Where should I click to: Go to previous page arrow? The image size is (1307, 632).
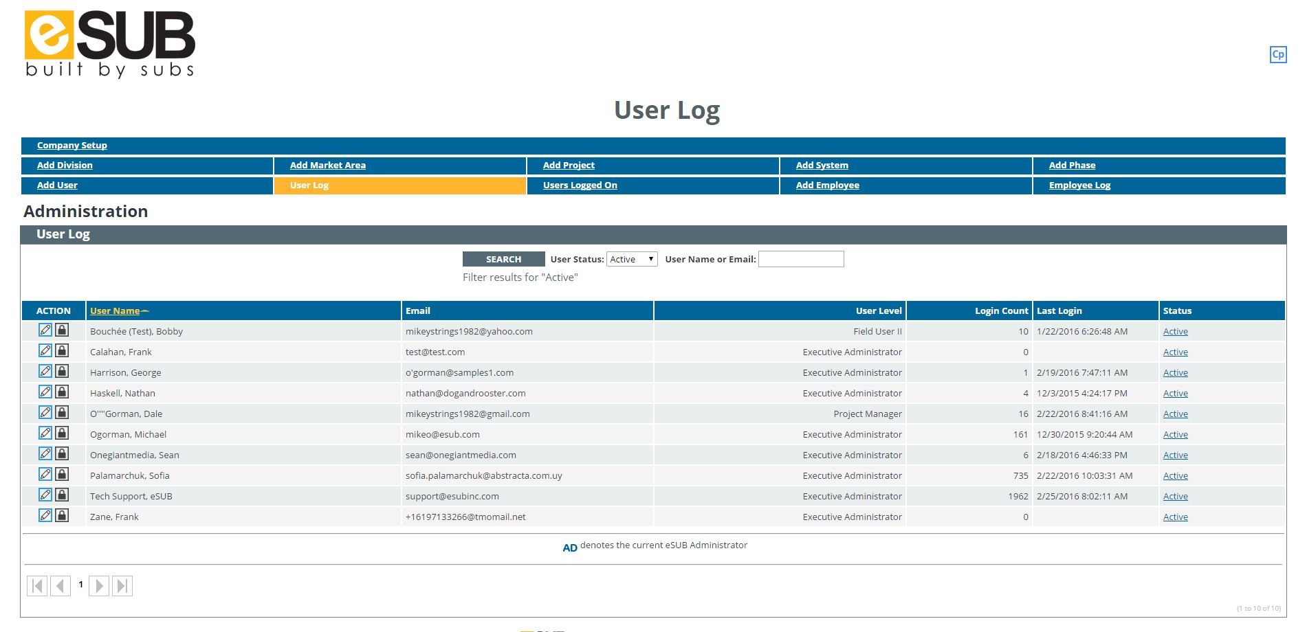click(x=61, y=586)
